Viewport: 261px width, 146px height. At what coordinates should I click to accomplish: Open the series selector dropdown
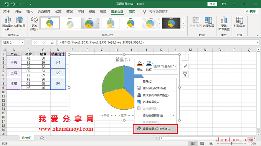[x=165, y=66]
